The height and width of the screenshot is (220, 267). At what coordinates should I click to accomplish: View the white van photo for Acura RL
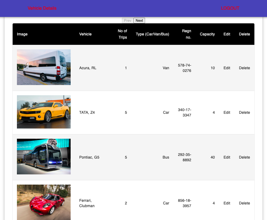click(x=44, y=67)
